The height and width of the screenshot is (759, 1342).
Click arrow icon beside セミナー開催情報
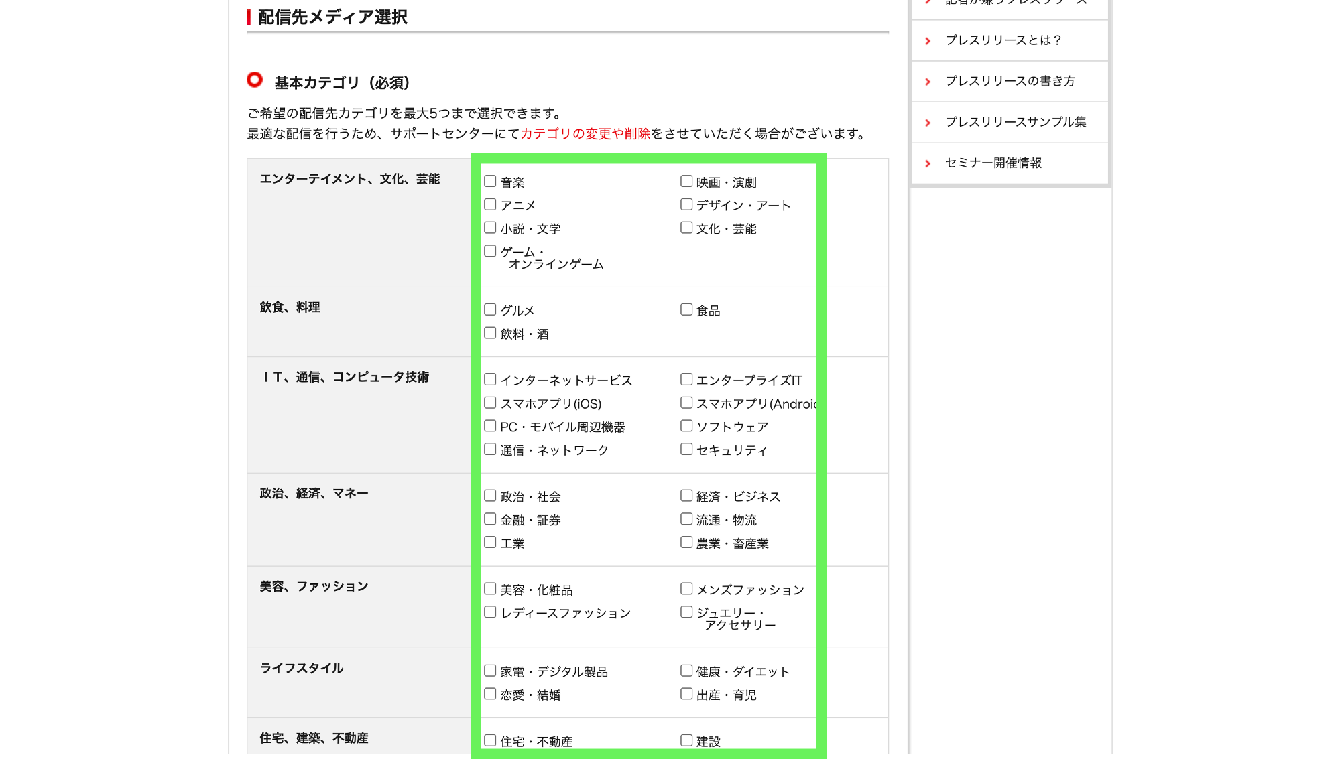point(928,163)
